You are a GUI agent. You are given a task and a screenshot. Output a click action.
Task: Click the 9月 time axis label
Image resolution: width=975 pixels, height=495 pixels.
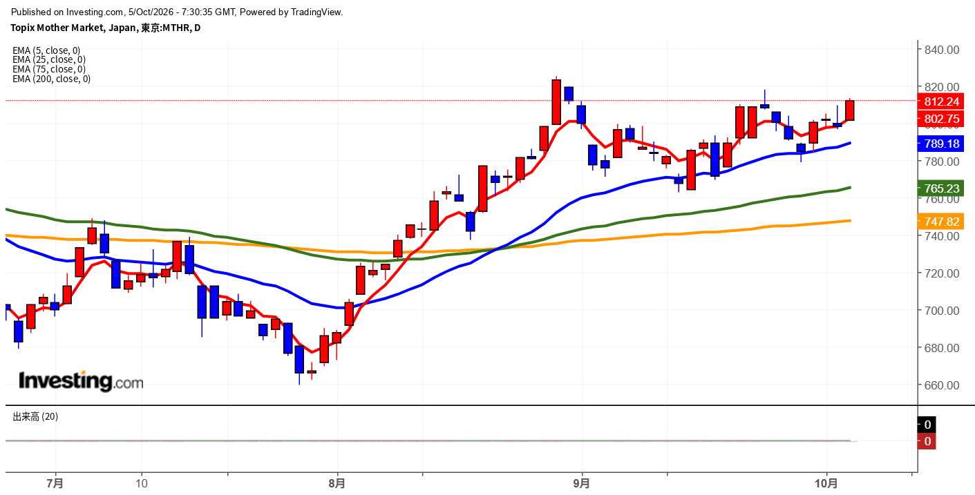(x=582, y=483)
